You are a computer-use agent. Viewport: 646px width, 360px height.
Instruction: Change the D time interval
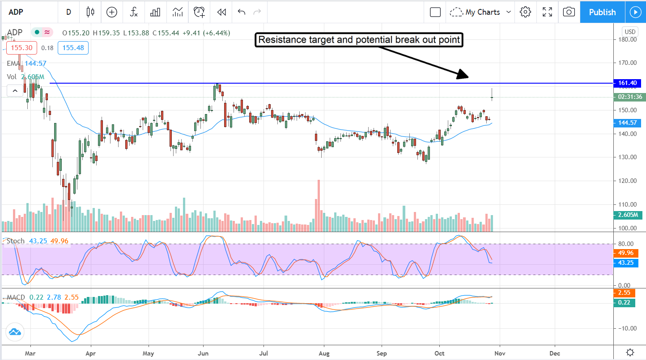point(68,12)
